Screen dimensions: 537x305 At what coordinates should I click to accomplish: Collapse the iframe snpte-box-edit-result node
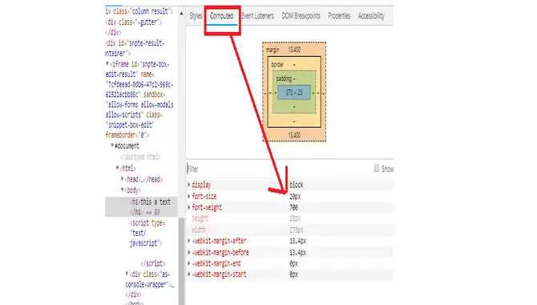click(107, 64)
